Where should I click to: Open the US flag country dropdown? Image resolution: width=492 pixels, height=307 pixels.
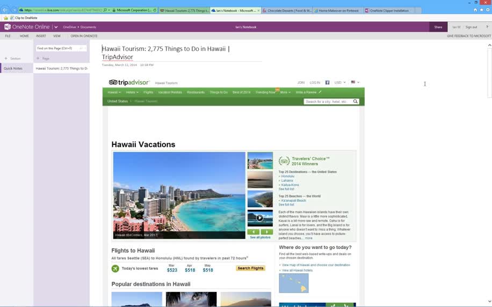(x=355, y=82)
